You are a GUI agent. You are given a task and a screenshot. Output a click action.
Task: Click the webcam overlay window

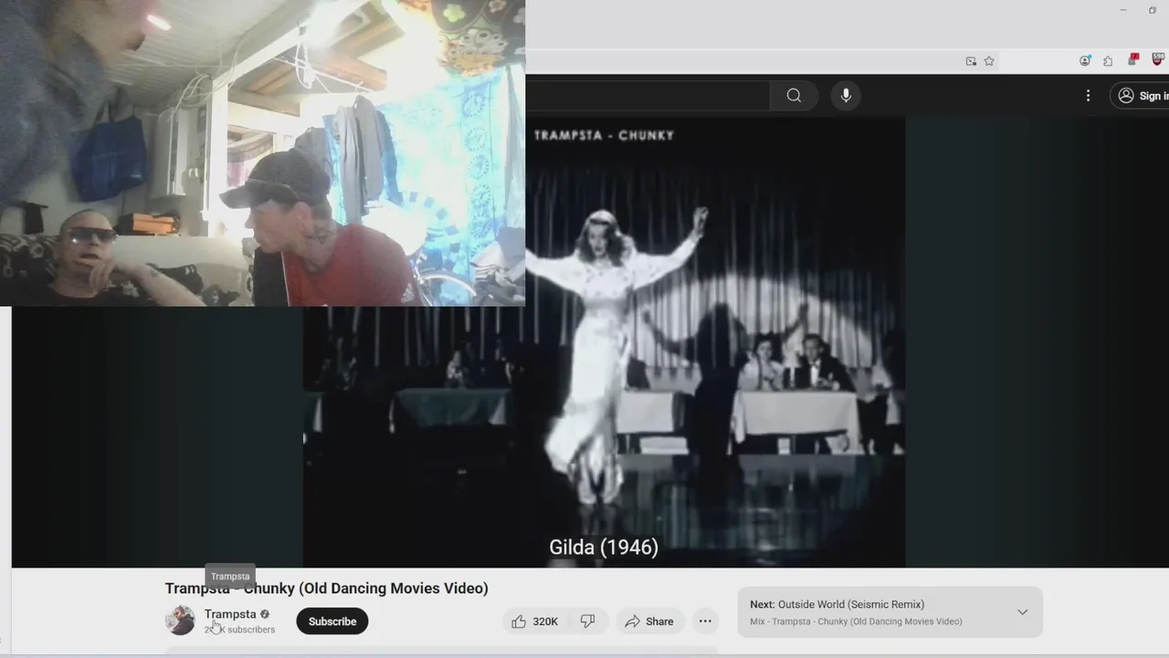click(x=262, y=153)
